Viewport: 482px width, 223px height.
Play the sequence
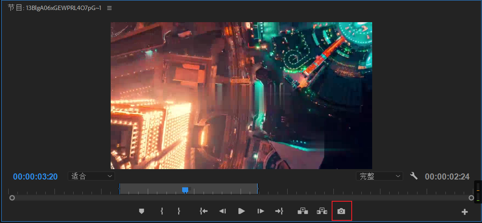pyautogui.click(x=241, y=211)
